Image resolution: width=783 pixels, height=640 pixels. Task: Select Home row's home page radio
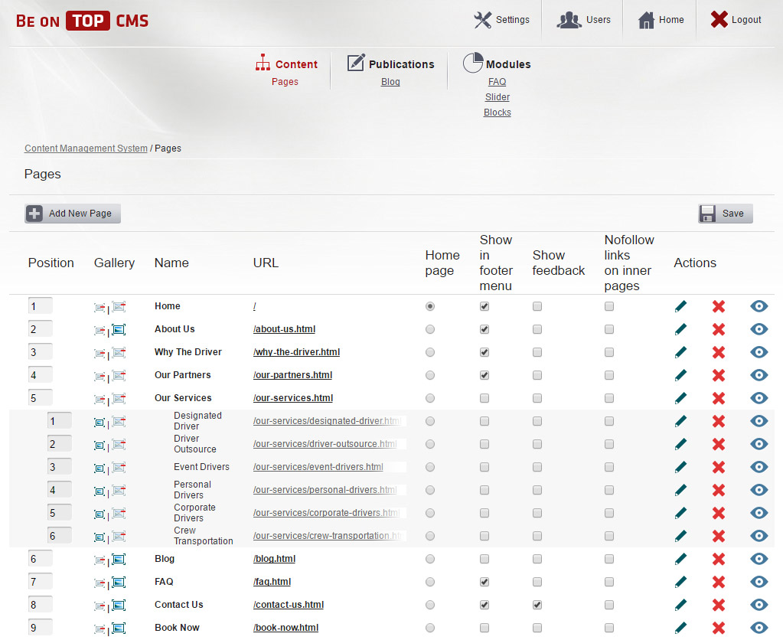tap(430, 306)
